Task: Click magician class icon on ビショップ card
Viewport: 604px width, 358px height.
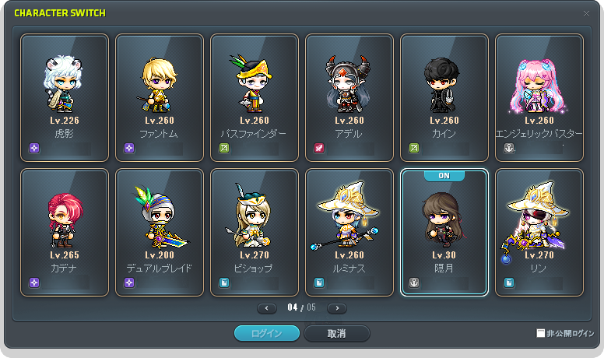Action: click(224, 283)
